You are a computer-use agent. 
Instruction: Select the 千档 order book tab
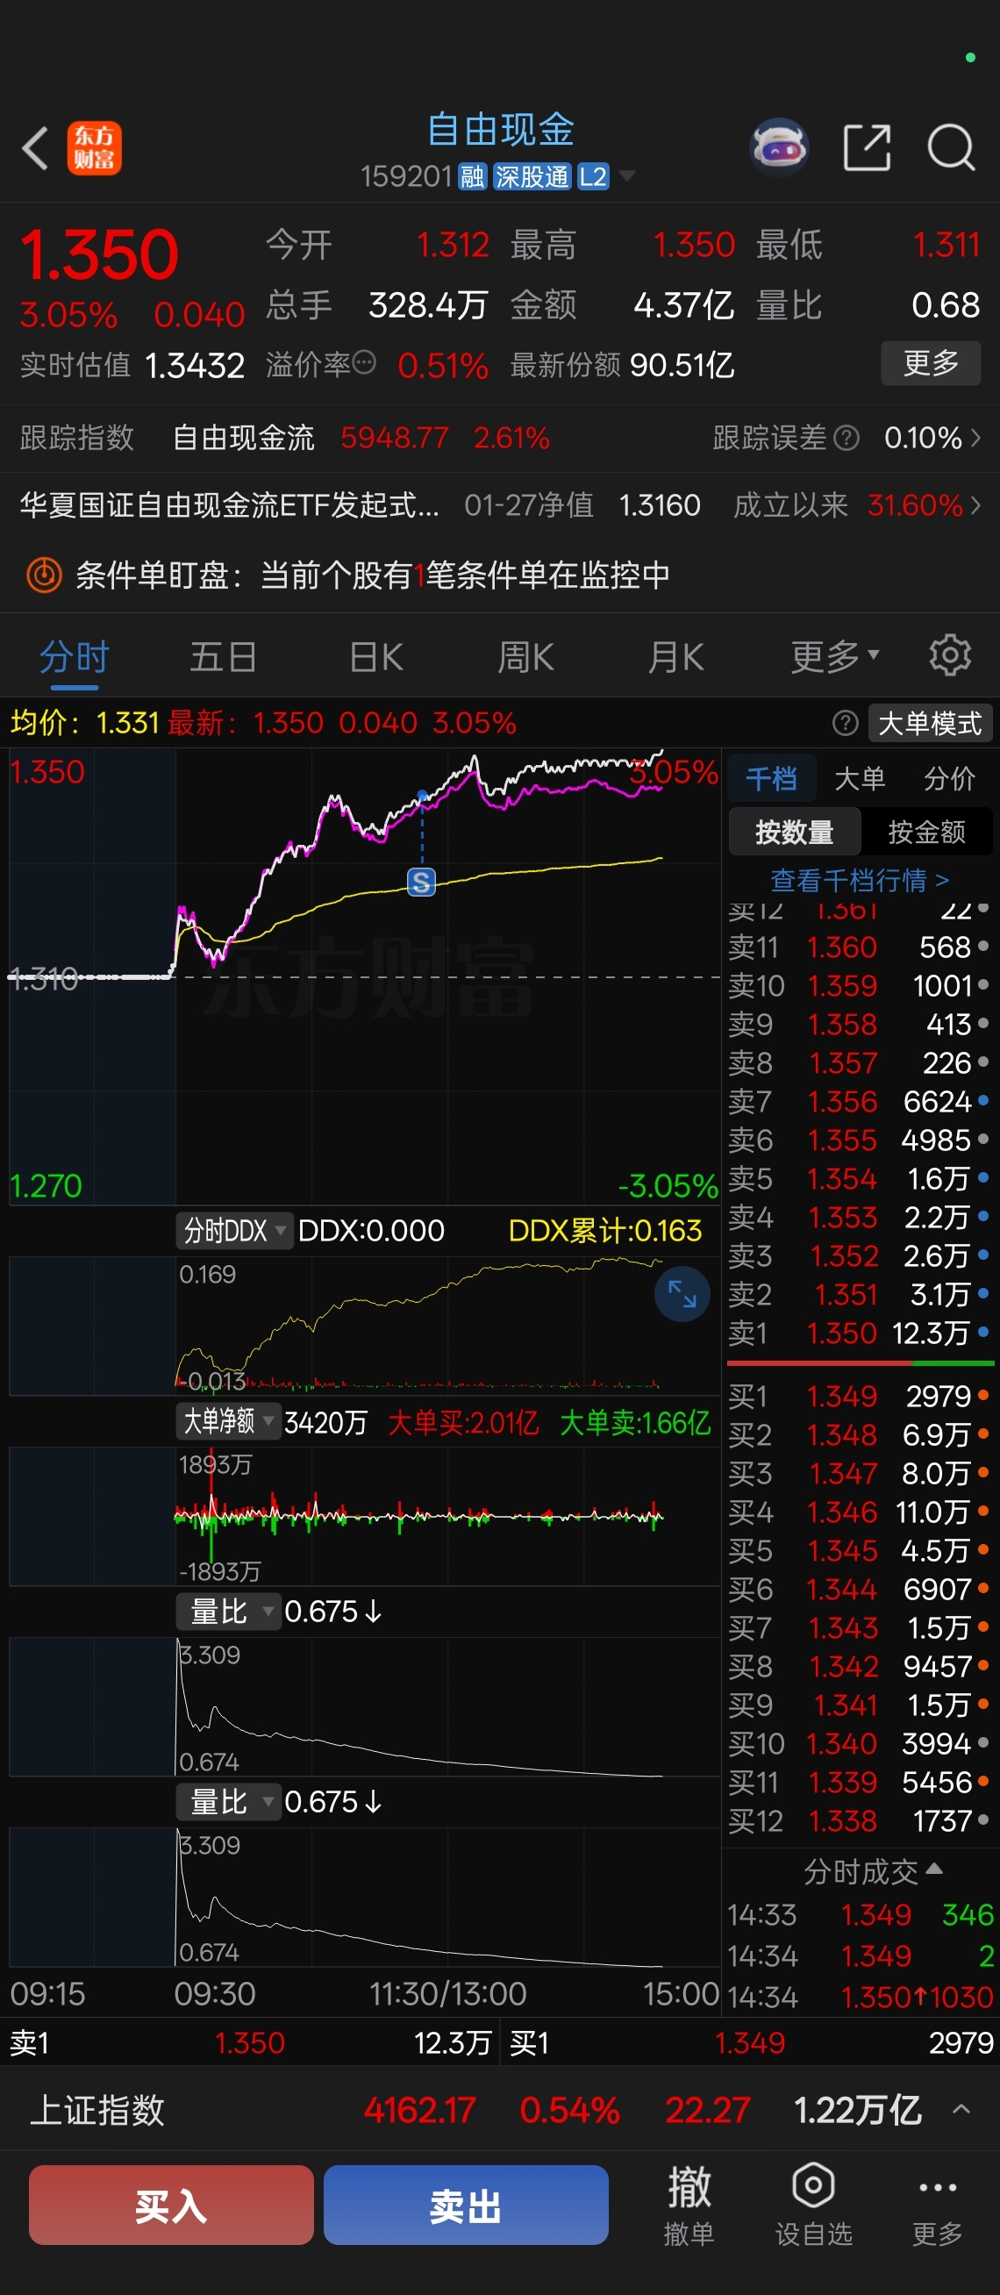point(772,779)
